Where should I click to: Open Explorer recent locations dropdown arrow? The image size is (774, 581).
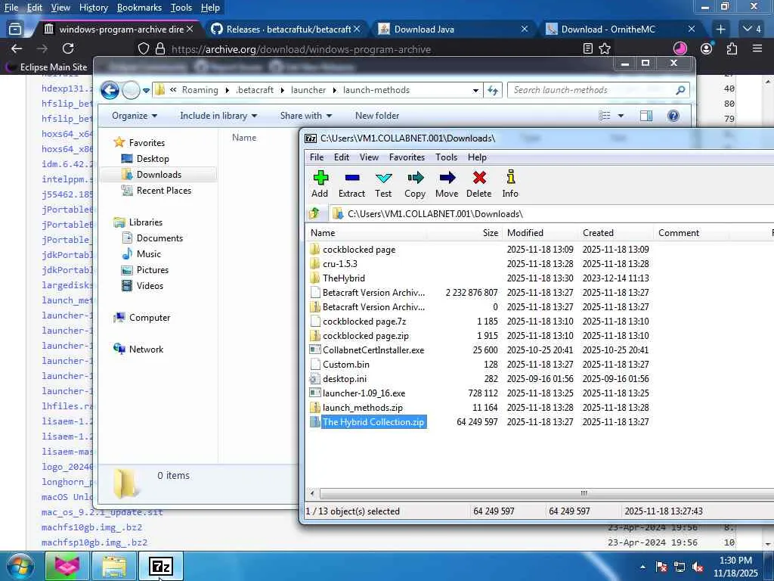click(146, 91)
